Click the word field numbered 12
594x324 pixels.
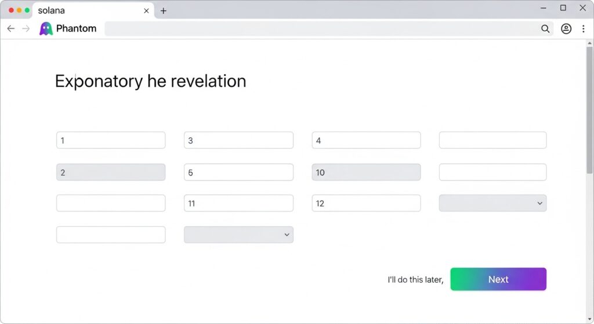[x=366, y=203]
